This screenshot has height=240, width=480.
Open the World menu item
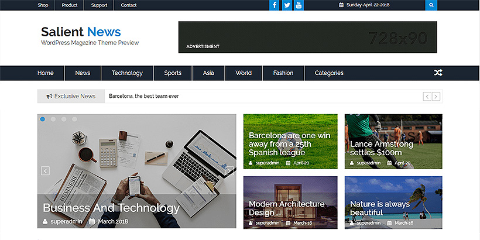244,73
